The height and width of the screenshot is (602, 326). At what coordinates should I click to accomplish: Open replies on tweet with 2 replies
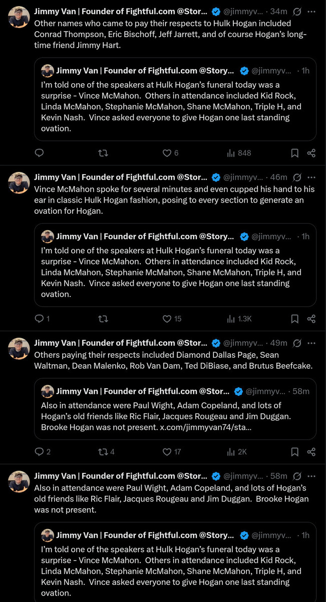[x=43, y=452]
